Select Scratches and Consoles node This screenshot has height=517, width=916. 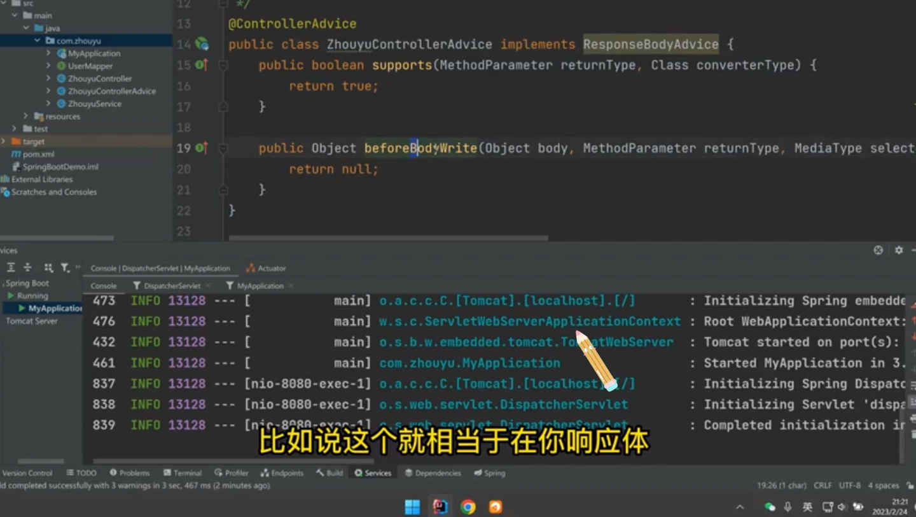[x=54, y=192]
